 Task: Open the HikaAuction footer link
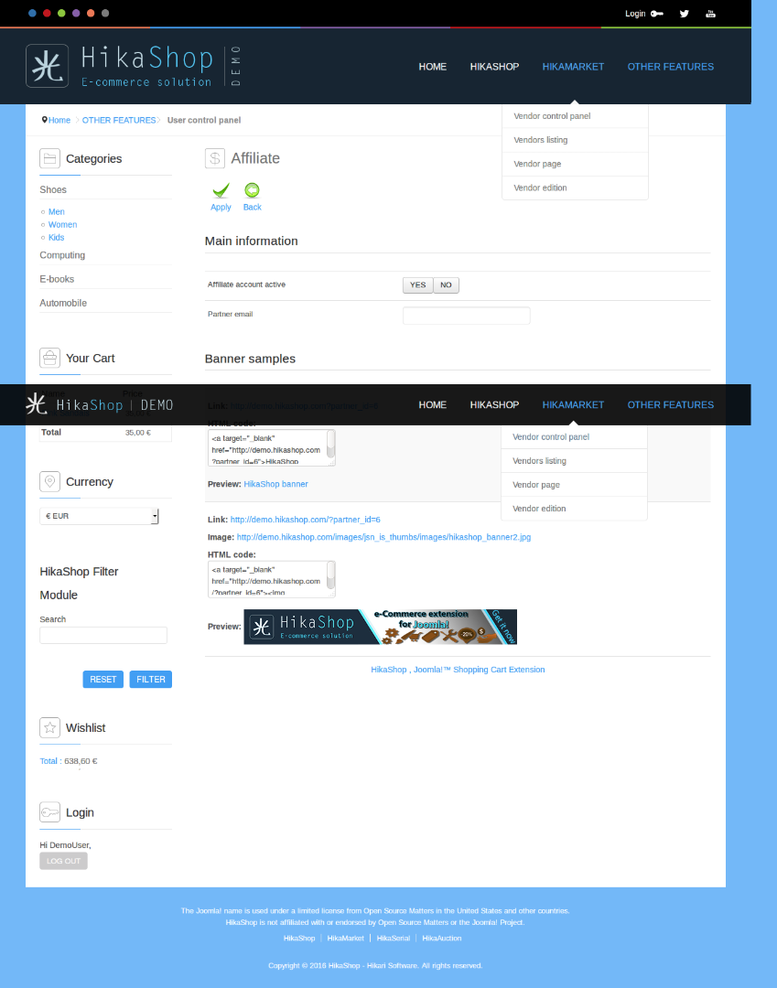[x=442, y=939]
